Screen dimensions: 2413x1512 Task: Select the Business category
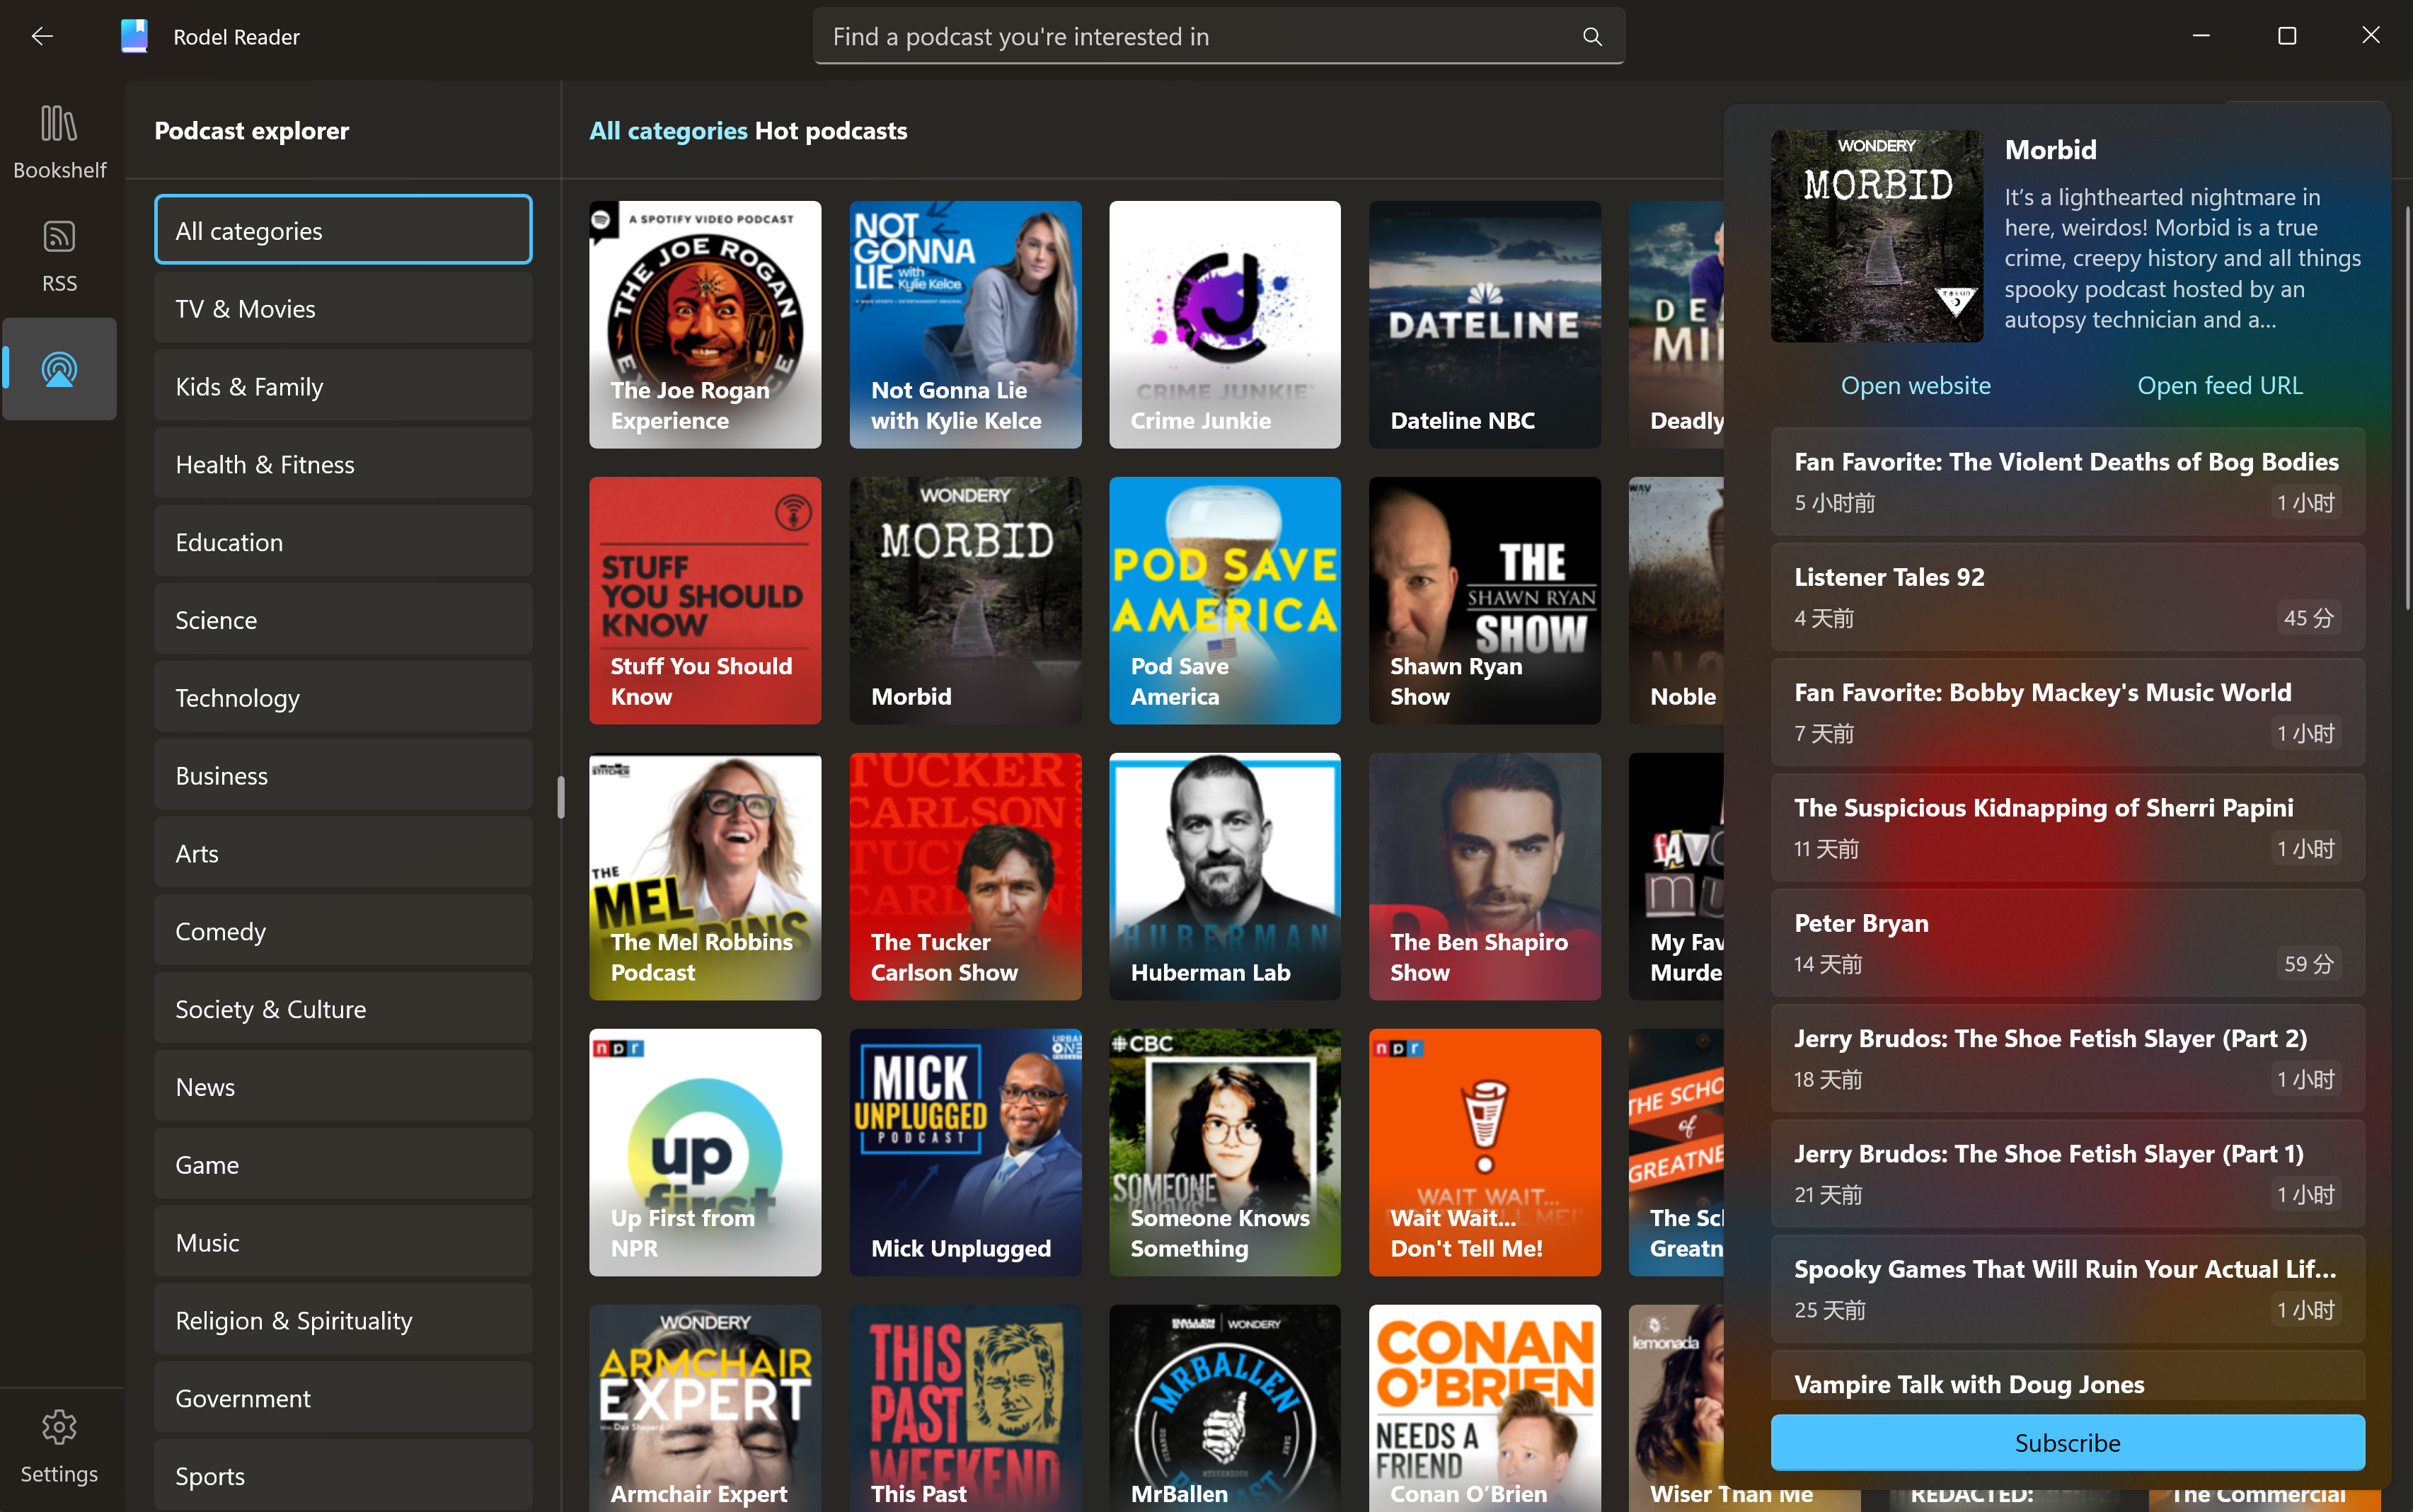[343, 775]
